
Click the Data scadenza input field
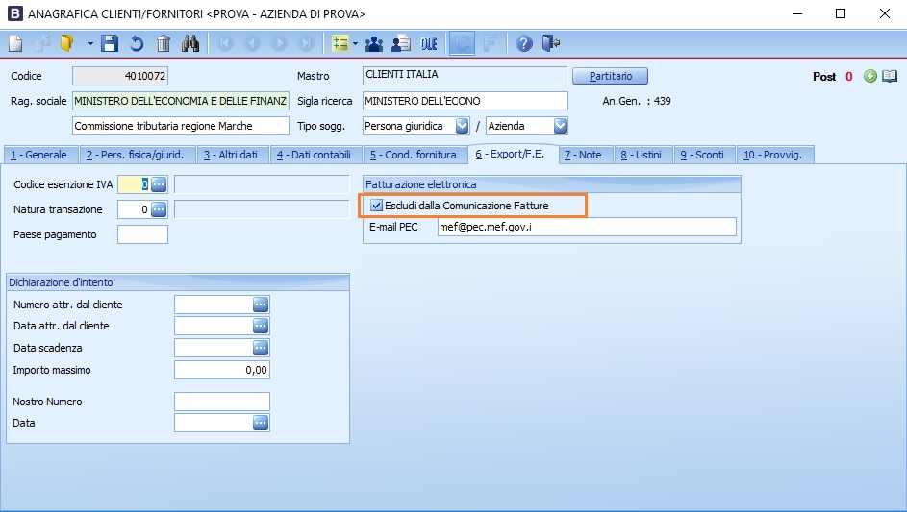point(214,348)
